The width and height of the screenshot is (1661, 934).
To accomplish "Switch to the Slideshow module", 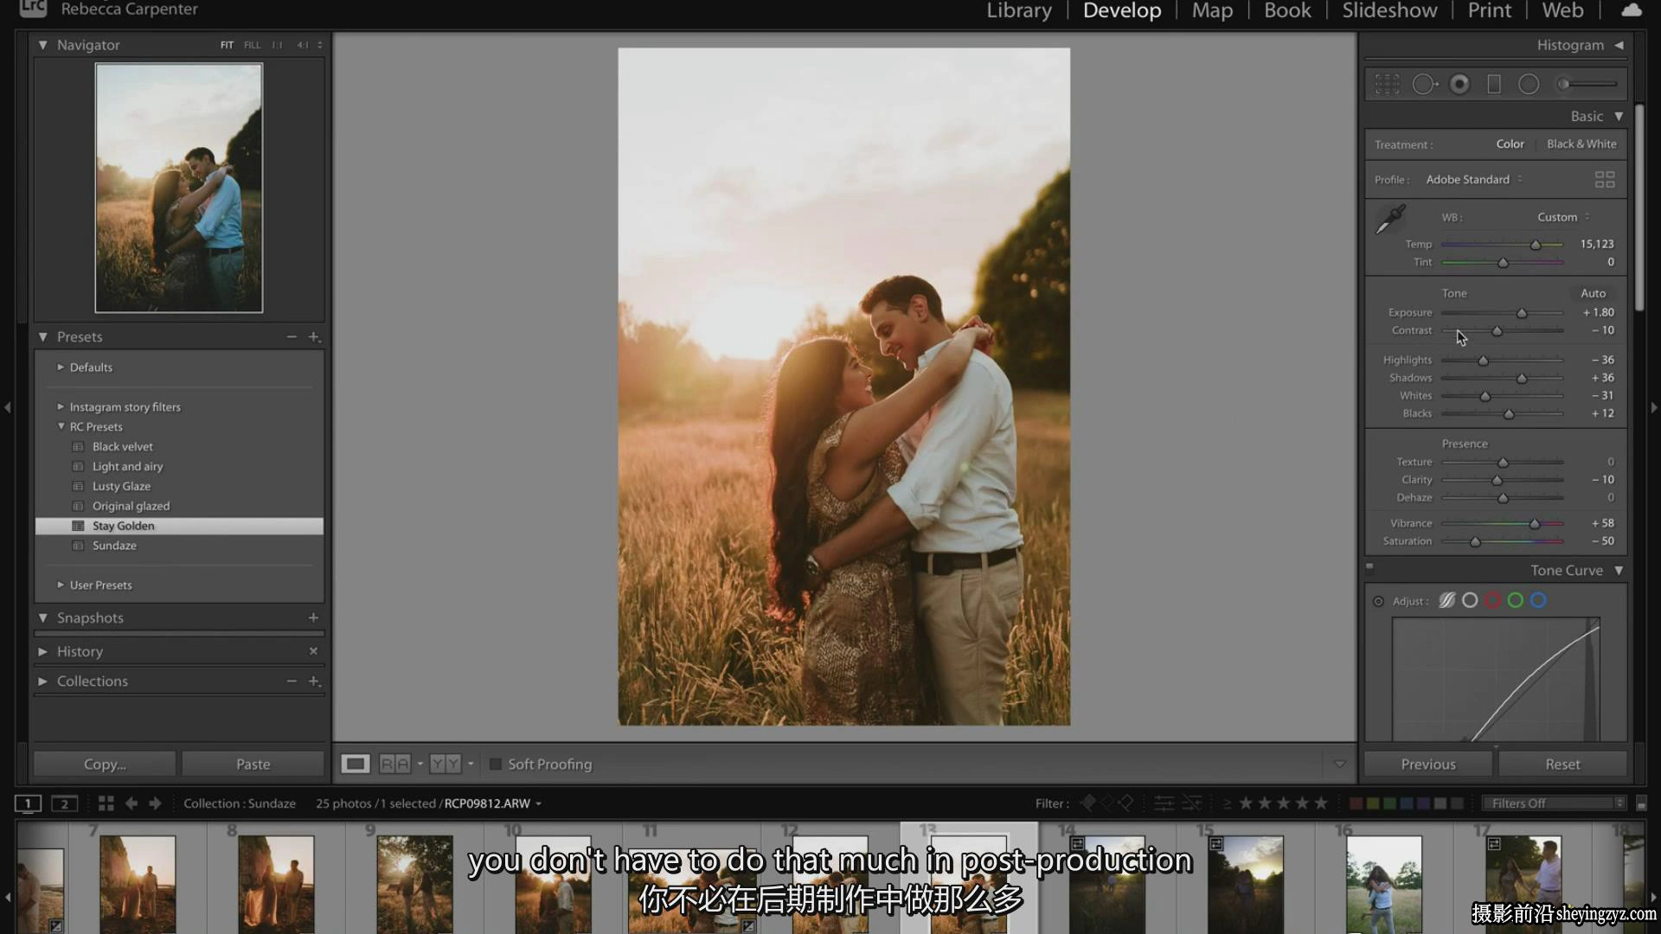I will tap(1389, 10).
